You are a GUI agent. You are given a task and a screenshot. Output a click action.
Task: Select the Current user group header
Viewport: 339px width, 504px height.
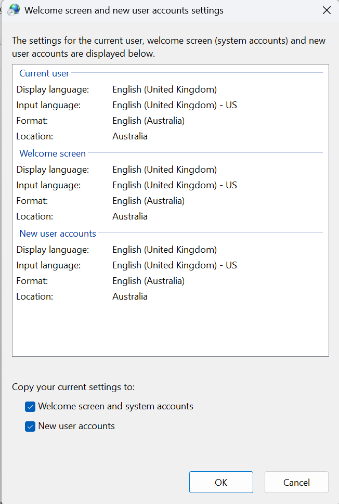[x=44, y=73]
